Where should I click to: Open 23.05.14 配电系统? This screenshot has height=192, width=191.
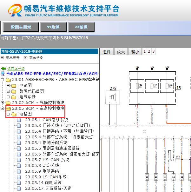point(43,183)
